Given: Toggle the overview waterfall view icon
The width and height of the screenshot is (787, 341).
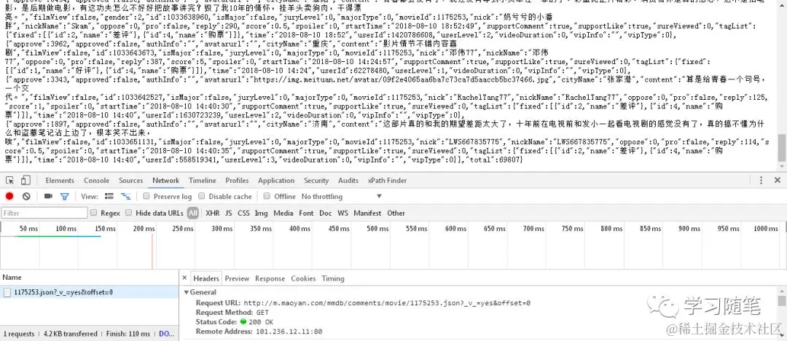Looking at the screenshot, I should click(x=125, y=196).
